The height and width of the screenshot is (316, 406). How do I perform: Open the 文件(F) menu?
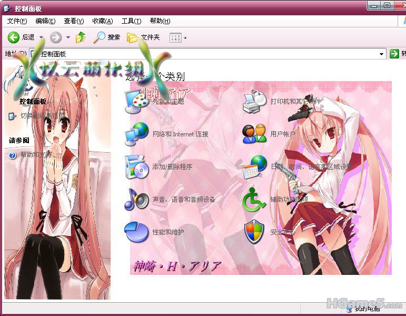coord(17,21)
